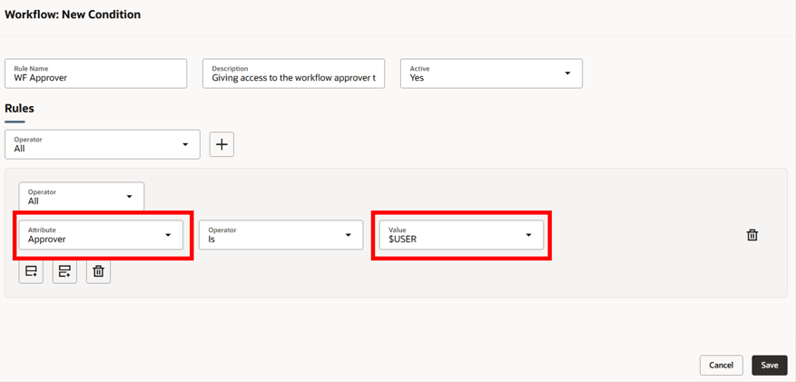The width and height of the screenshot is (796, 382).
Task: Open the Operator dropdown showing Is
Action: coord(280,235)
